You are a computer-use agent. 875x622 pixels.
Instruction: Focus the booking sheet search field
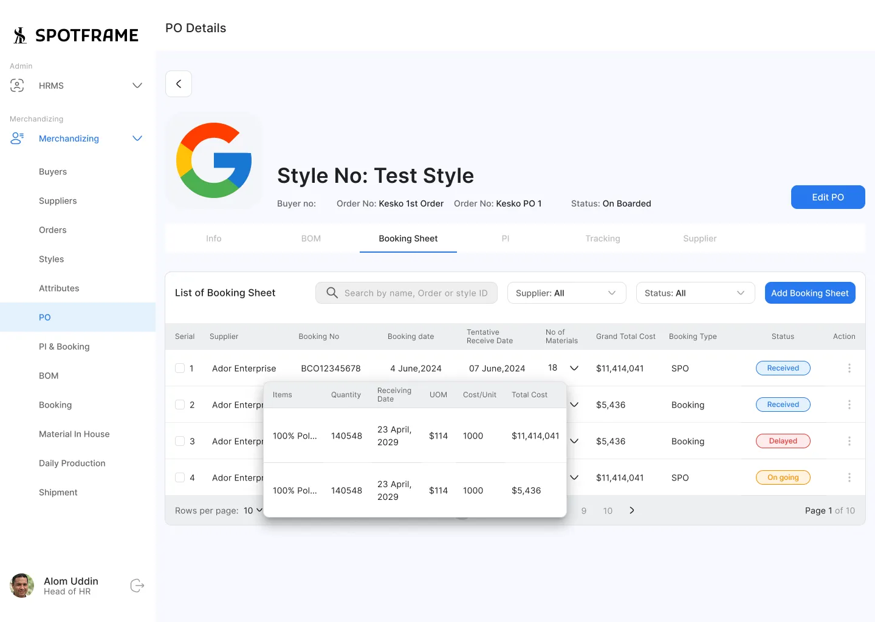[416, 293]
